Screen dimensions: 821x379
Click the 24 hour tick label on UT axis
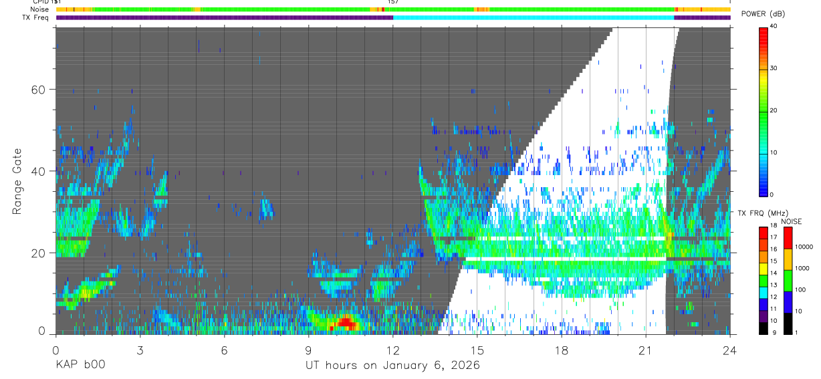(730, 350)
